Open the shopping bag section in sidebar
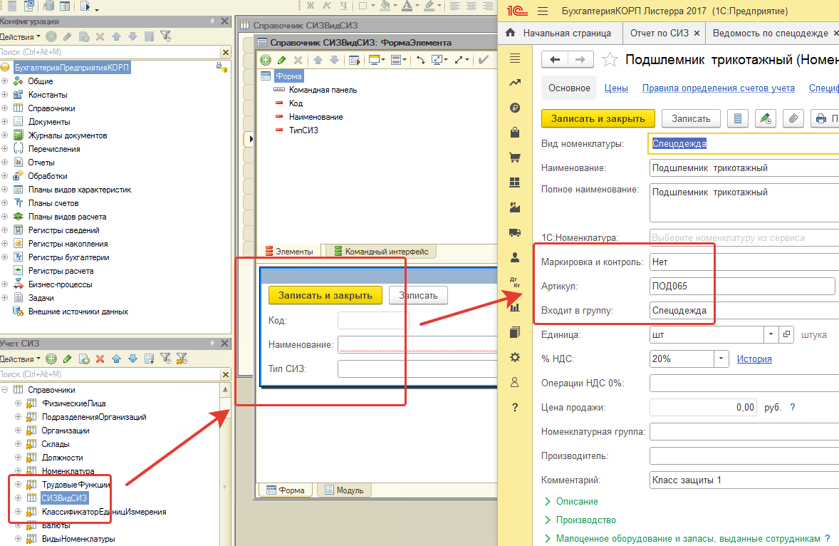Image resolution: width=839 pixels, height=546 pixels. (x=515, y=132)
